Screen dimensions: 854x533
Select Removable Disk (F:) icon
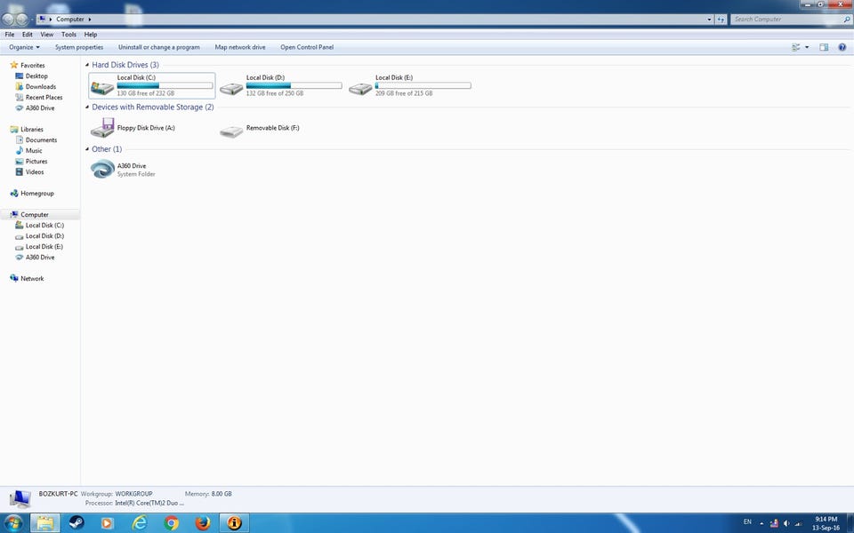click(231, 131)
